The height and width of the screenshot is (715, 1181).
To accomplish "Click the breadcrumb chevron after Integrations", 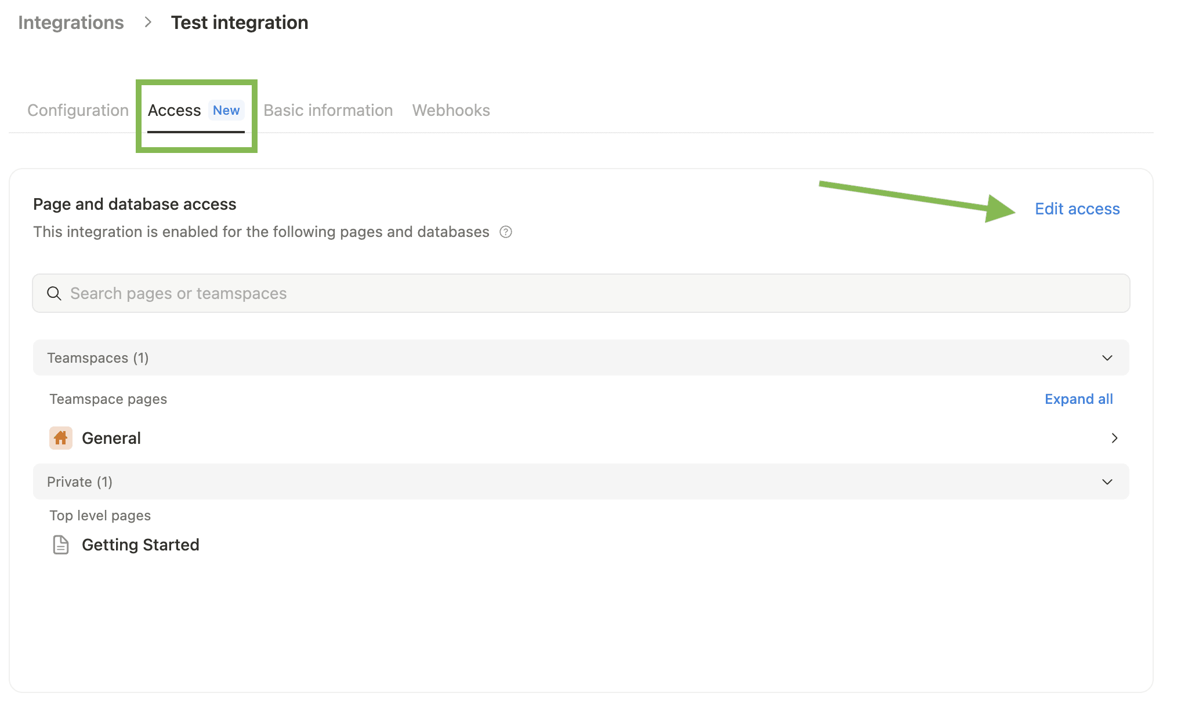I will pos(148,23).
